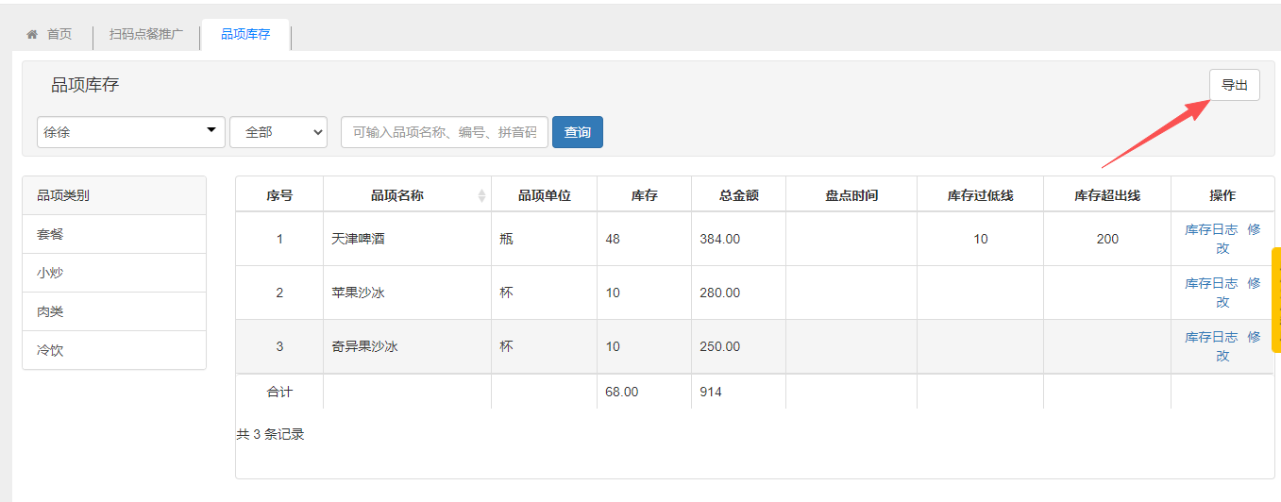The image size is (1281, 502).
Task: Click the home icon in the 首页 tab
Action: pos(32,34)
